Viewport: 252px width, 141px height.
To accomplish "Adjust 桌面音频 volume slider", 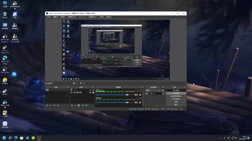I will [115, 102].
